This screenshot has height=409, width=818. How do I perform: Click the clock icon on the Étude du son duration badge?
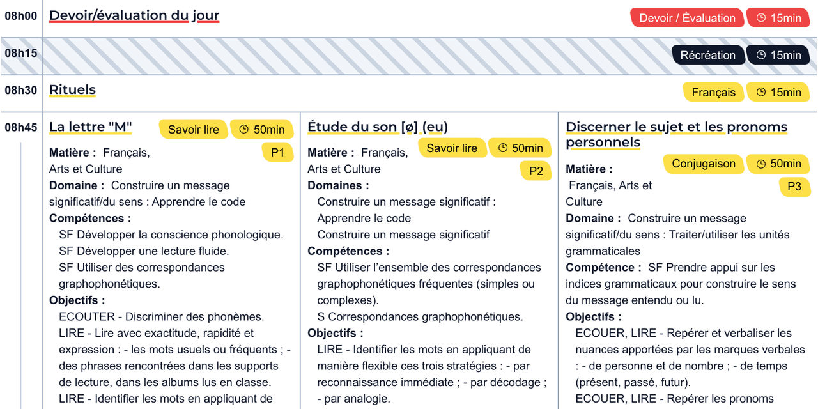coord(502,148)
